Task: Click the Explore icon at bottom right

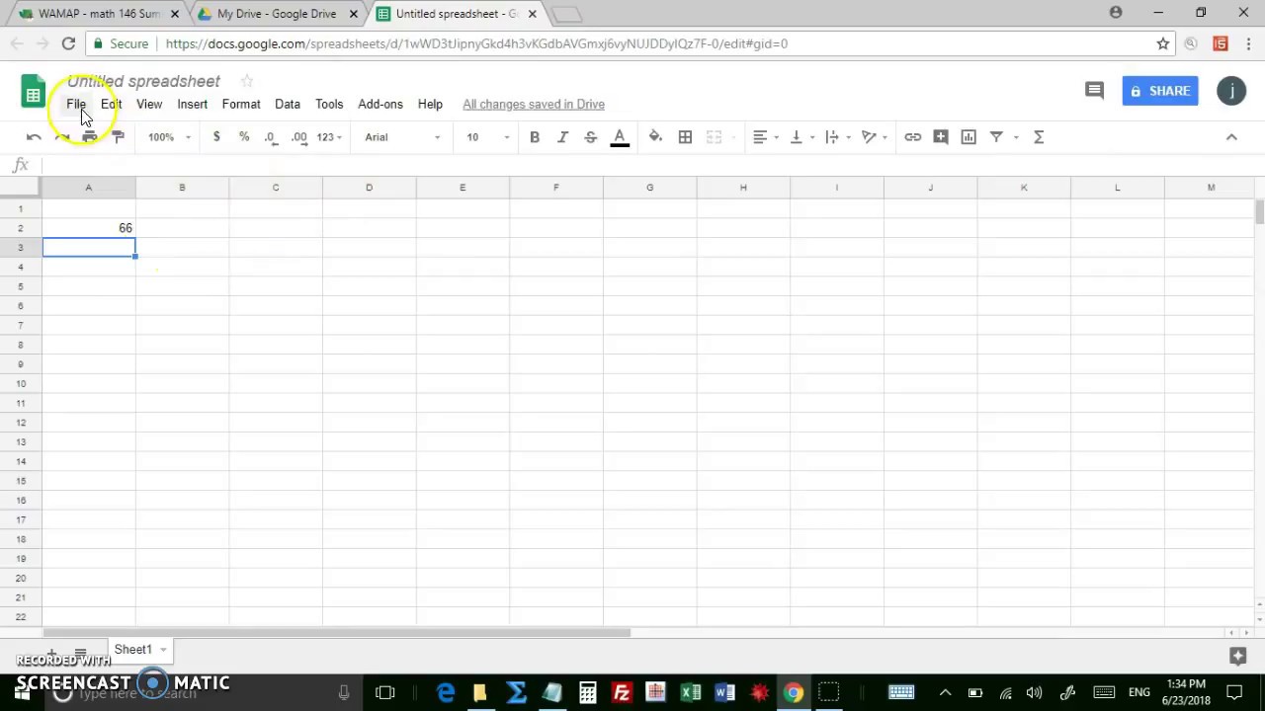Action: click(1237, 655)
